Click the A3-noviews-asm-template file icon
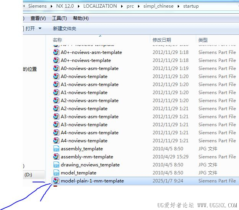 coord(56,117)
